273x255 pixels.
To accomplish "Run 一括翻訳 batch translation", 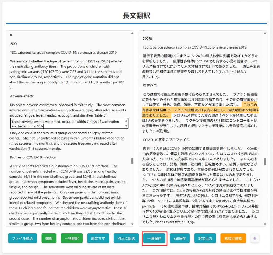I will pyautogui.click(x=72, y=238).
